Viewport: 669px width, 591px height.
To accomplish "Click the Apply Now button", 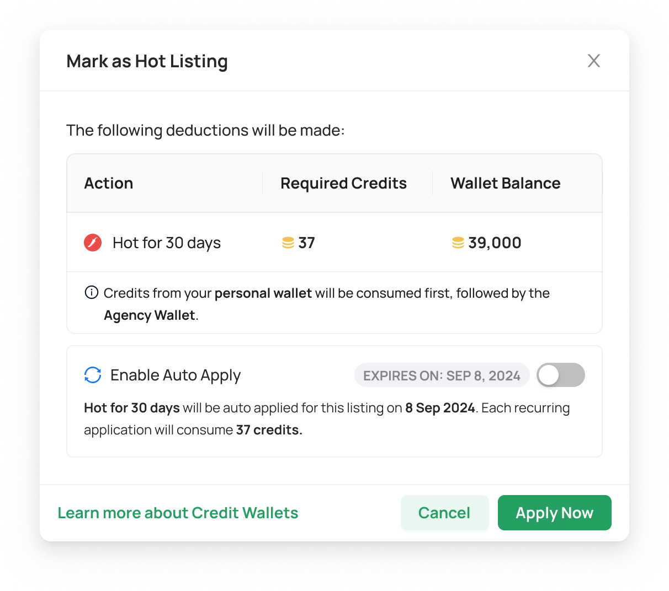I will pos(555,513).
